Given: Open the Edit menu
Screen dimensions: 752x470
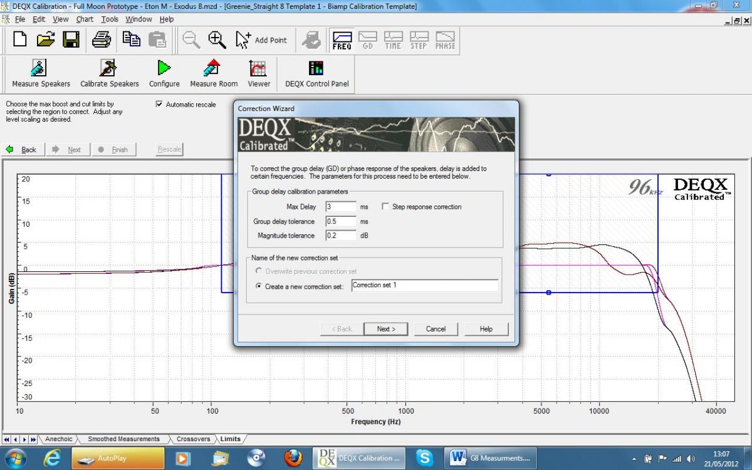Looking at the screenshot, I should tap(39, 19).
